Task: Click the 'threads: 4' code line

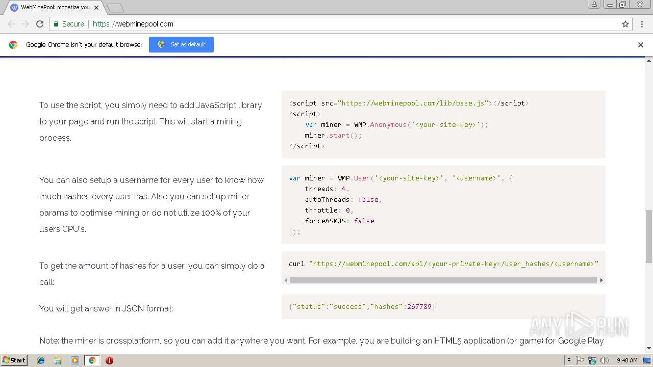Action: 327,189
